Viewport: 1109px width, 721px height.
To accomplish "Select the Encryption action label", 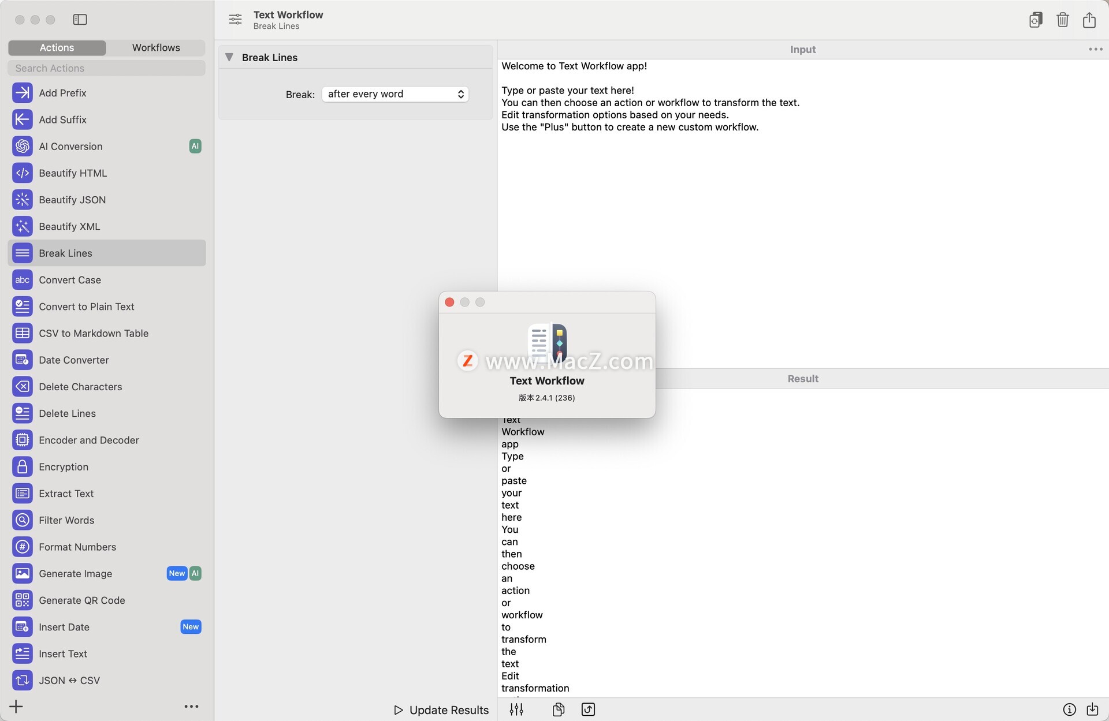I will click(64, 467).
